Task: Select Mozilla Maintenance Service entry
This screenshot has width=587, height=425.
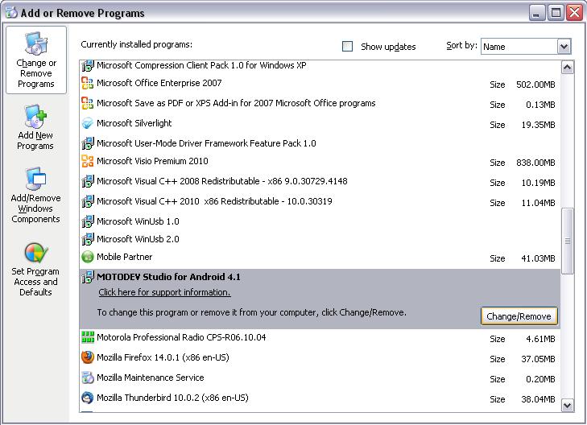Action: (320, 378)
